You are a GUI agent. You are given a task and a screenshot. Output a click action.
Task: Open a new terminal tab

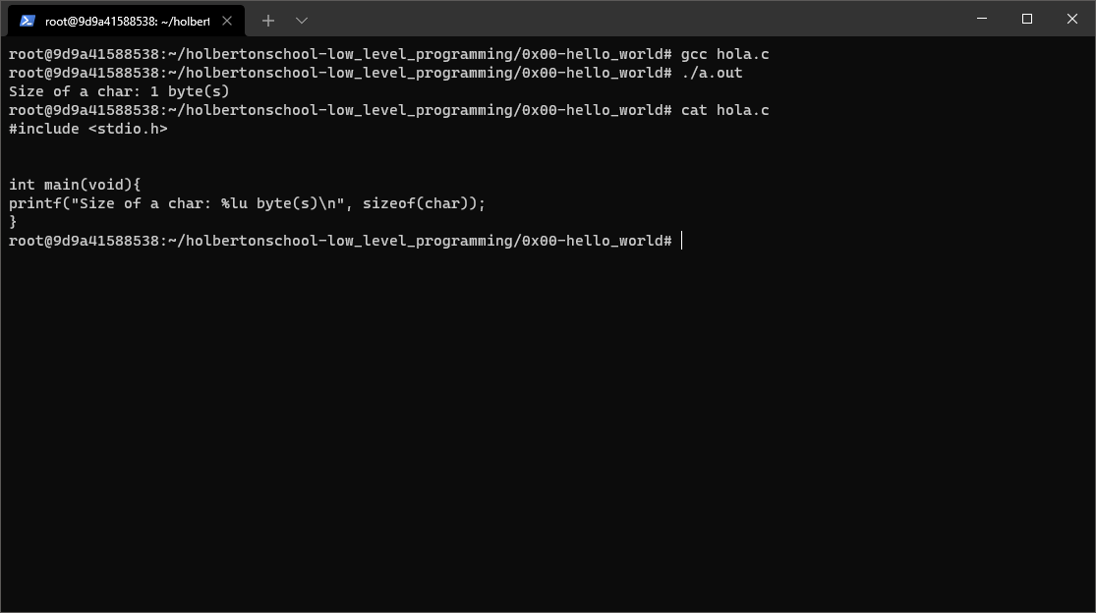pos(267,20)
